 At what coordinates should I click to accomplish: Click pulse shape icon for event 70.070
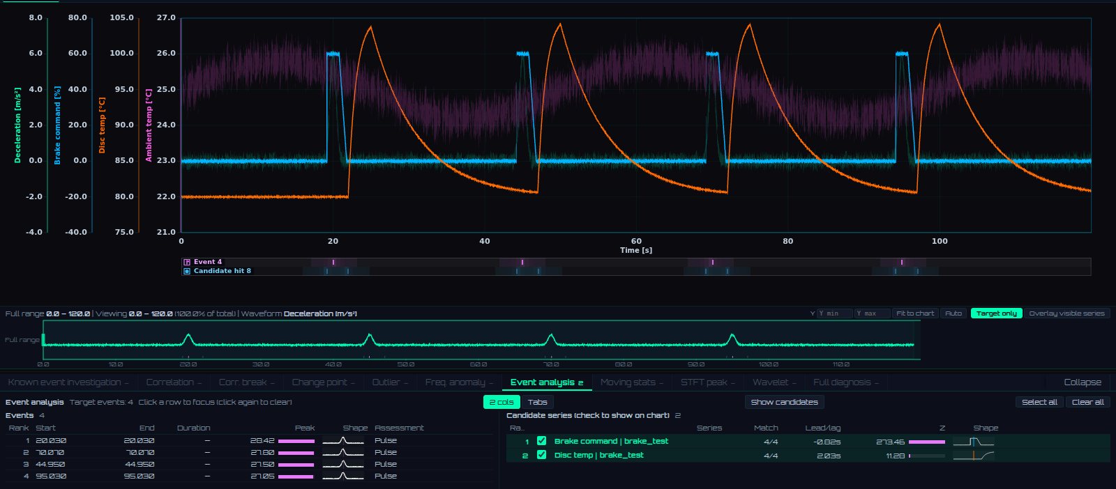[x=343, y=453]
